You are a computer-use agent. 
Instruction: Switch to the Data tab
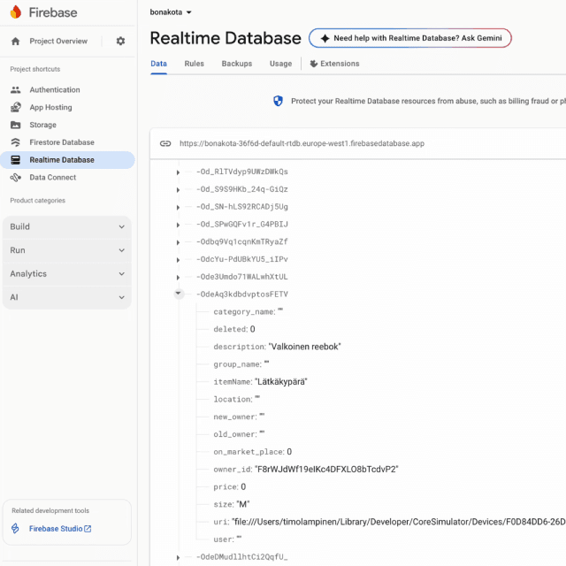[159, 64]
